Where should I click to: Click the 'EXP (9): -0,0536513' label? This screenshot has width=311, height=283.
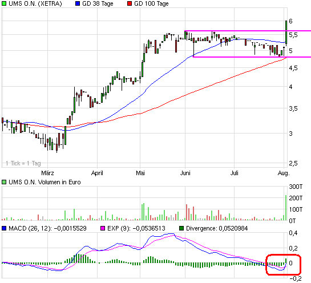click(136, 228)
